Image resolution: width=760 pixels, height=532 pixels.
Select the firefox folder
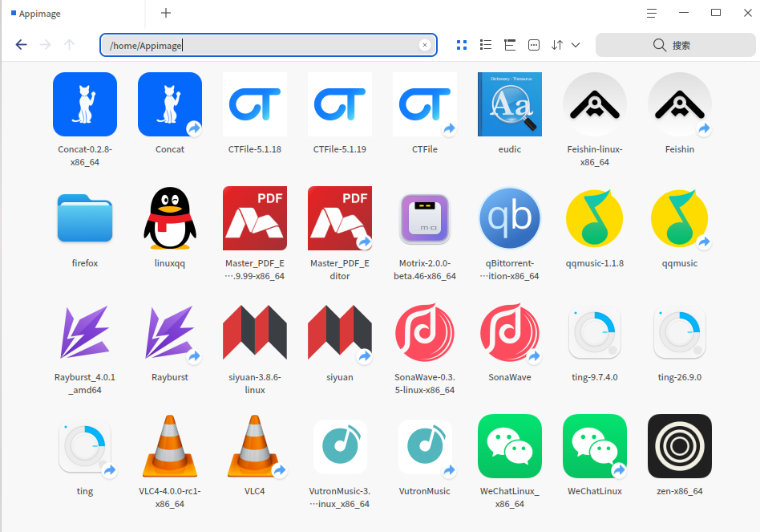(85, 227)
